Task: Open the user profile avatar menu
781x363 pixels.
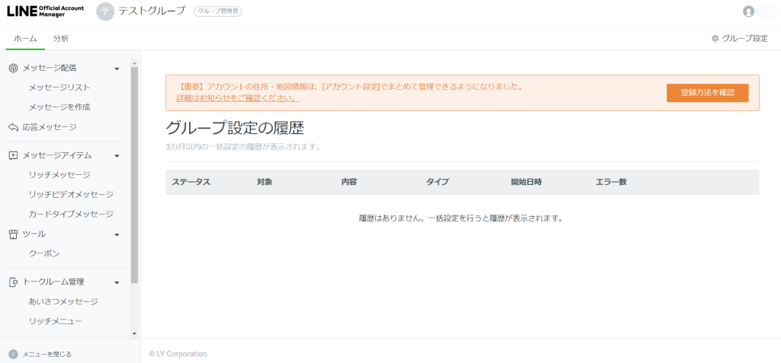Action: (x=748, y=11)
